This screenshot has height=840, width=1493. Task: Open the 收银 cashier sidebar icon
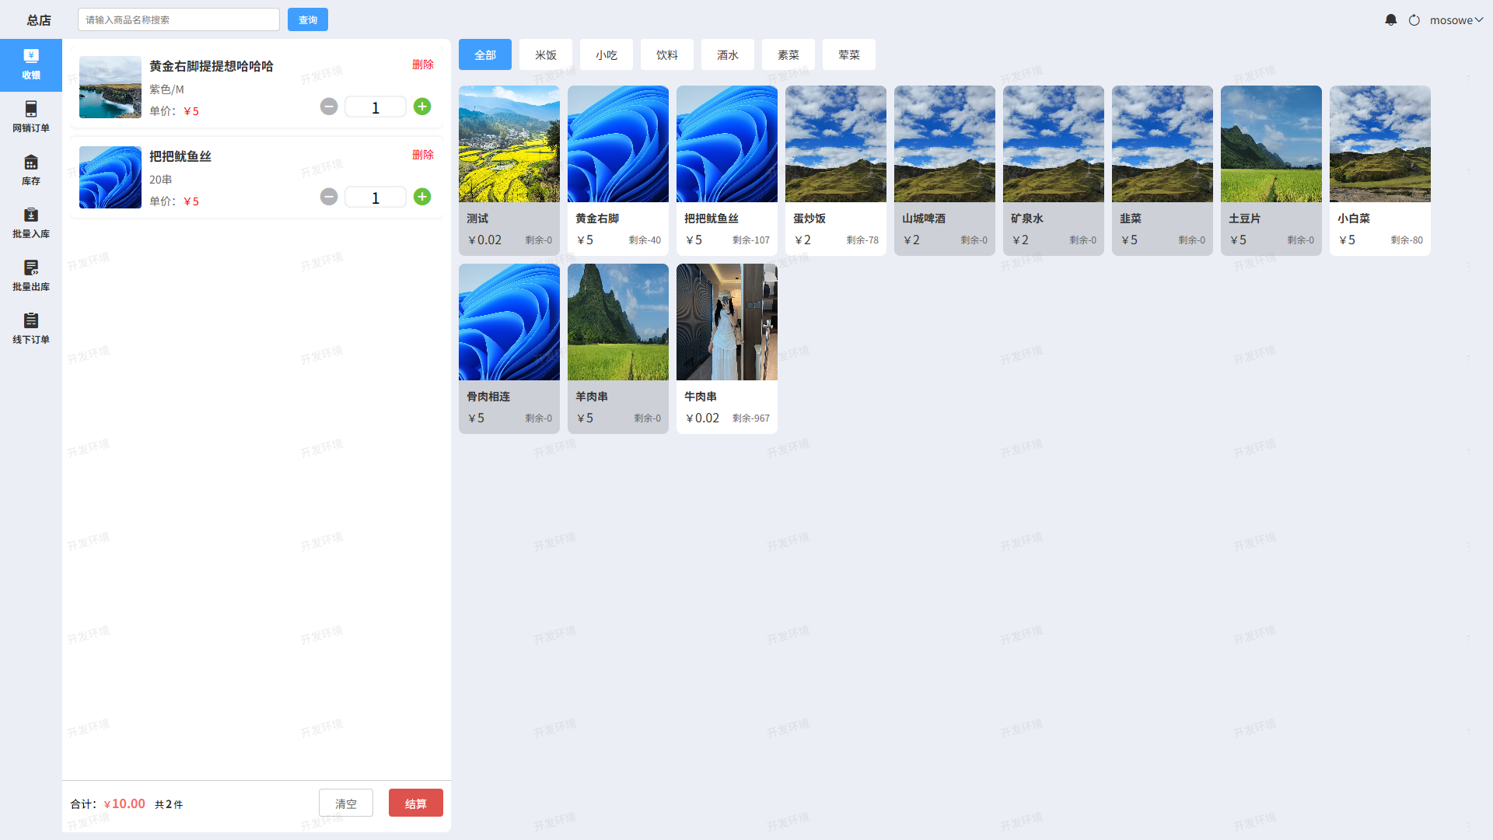[31, 65]
